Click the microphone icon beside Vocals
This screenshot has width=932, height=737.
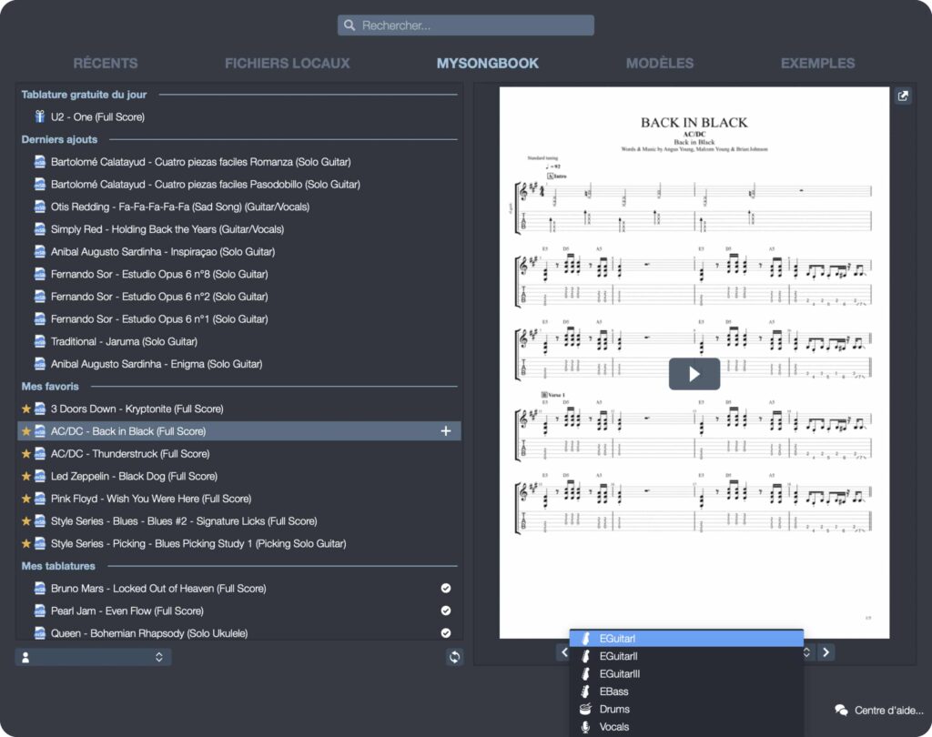[585, 726]
